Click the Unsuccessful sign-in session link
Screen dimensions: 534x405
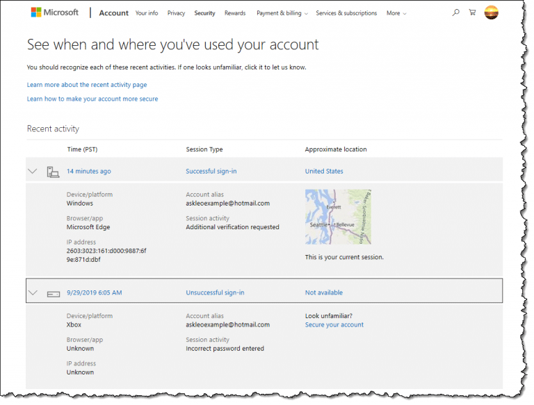[215, 293]
